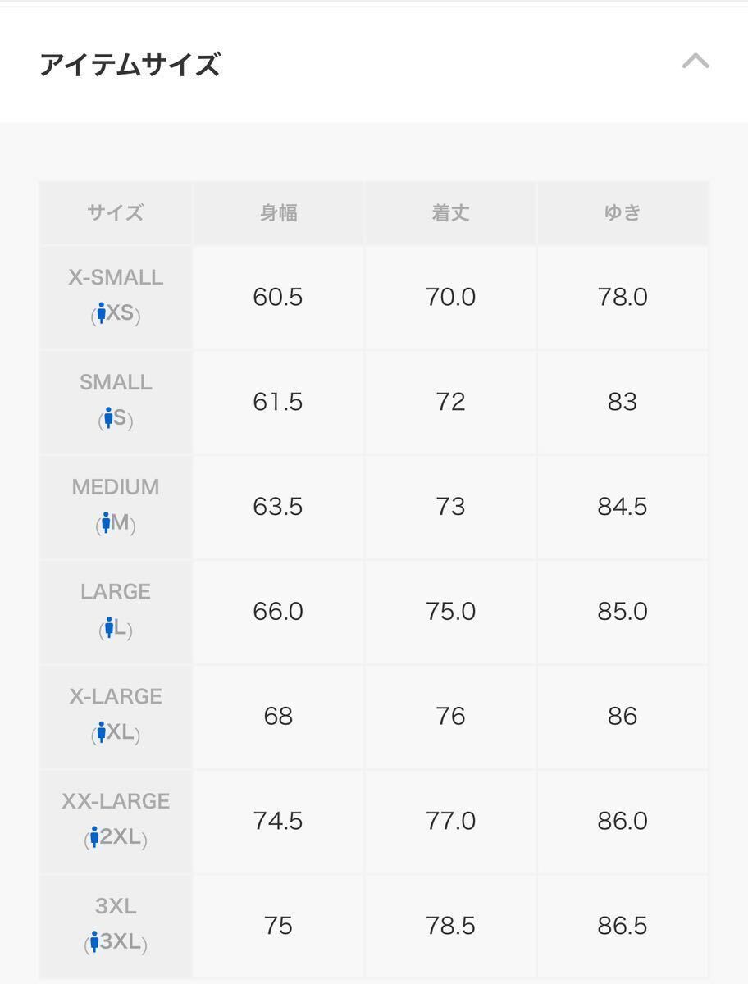
Task: Click the 着丈 column header
Action: [x=450, y=213]
